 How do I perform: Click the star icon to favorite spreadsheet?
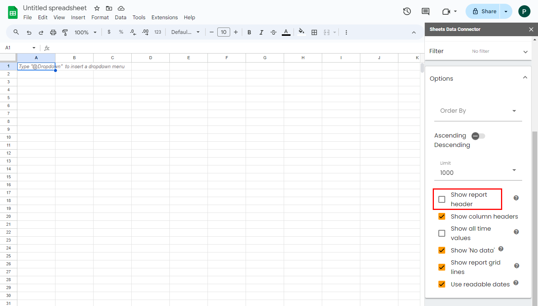(x=97, y=8)
